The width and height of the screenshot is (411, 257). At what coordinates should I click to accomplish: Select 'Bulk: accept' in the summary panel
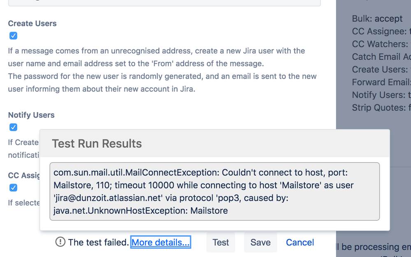[x=377, y=19]
